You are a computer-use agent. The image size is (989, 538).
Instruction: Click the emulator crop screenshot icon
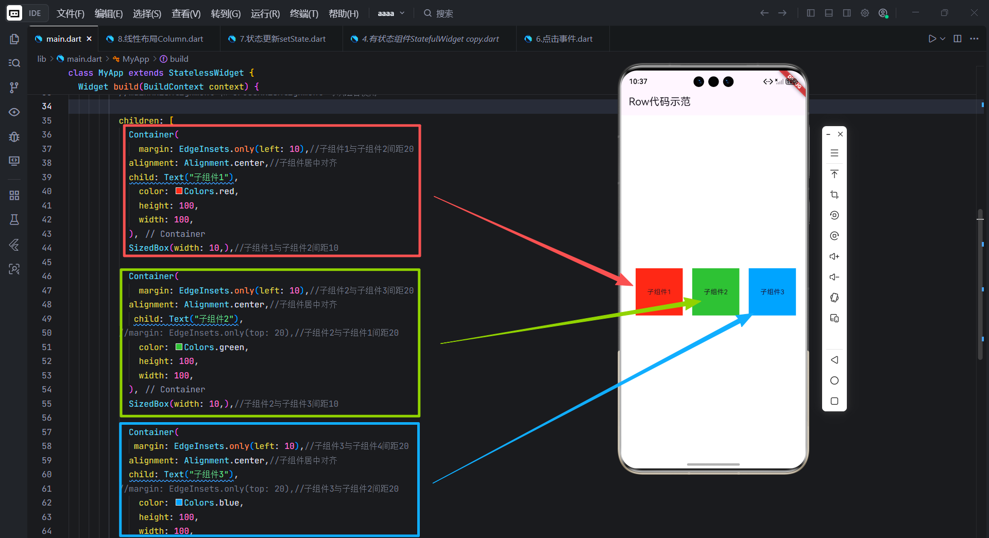point(834,195)
